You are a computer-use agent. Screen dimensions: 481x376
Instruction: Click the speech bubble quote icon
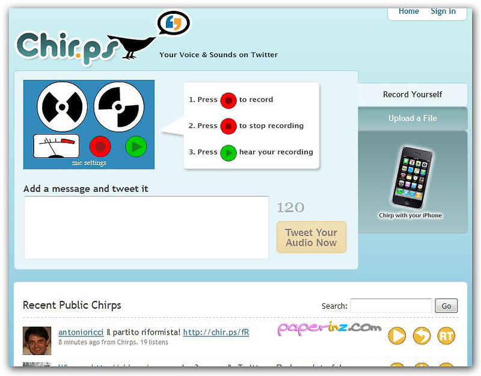(174, 23)
